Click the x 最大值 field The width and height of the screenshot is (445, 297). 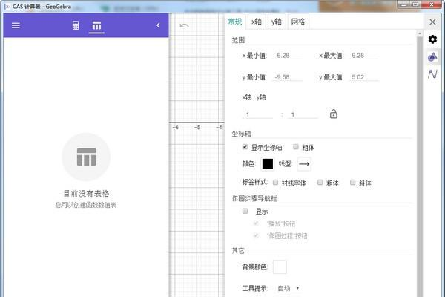pyautogui.click(x=364, y=56)
